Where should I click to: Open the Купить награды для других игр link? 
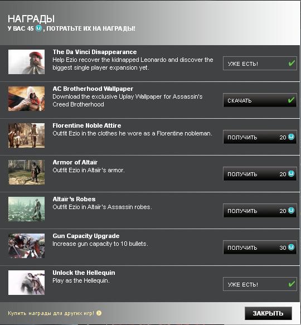[x=51, y=313]
